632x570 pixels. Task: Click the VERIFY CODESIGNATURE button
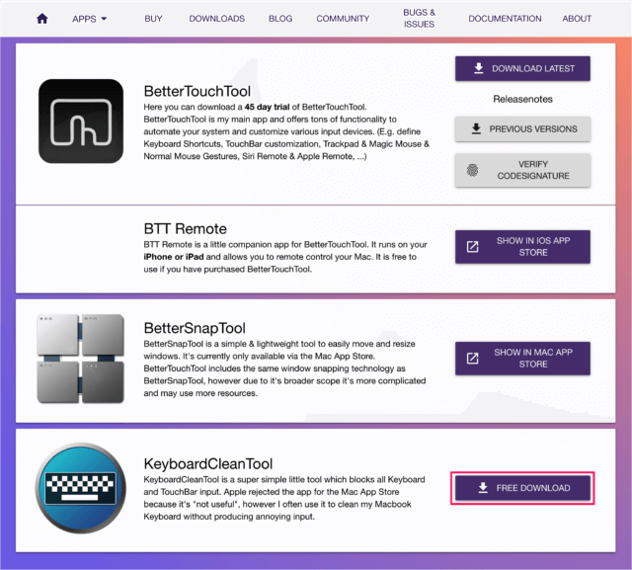pyautogui.click(x=522, y=170)
